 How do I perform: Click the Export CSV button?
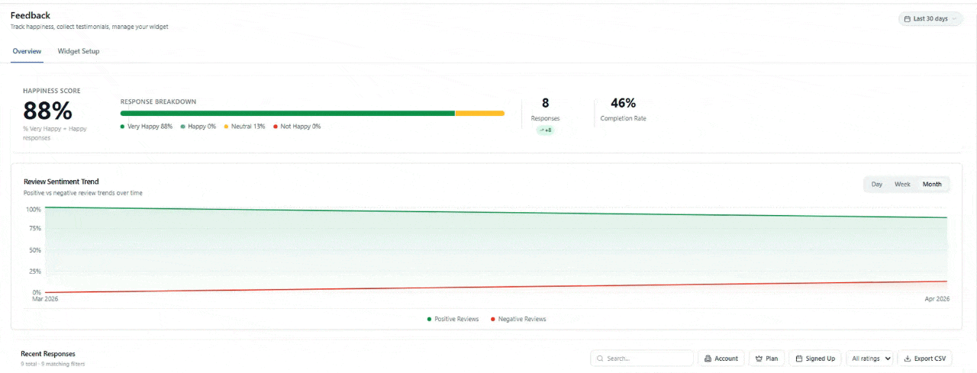point(924,359)
